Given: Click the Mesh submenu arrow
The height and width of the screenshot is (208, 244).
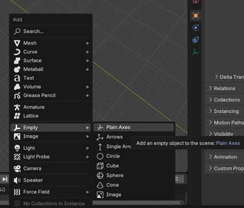Looking at the screenshot, I should [87, 43].
